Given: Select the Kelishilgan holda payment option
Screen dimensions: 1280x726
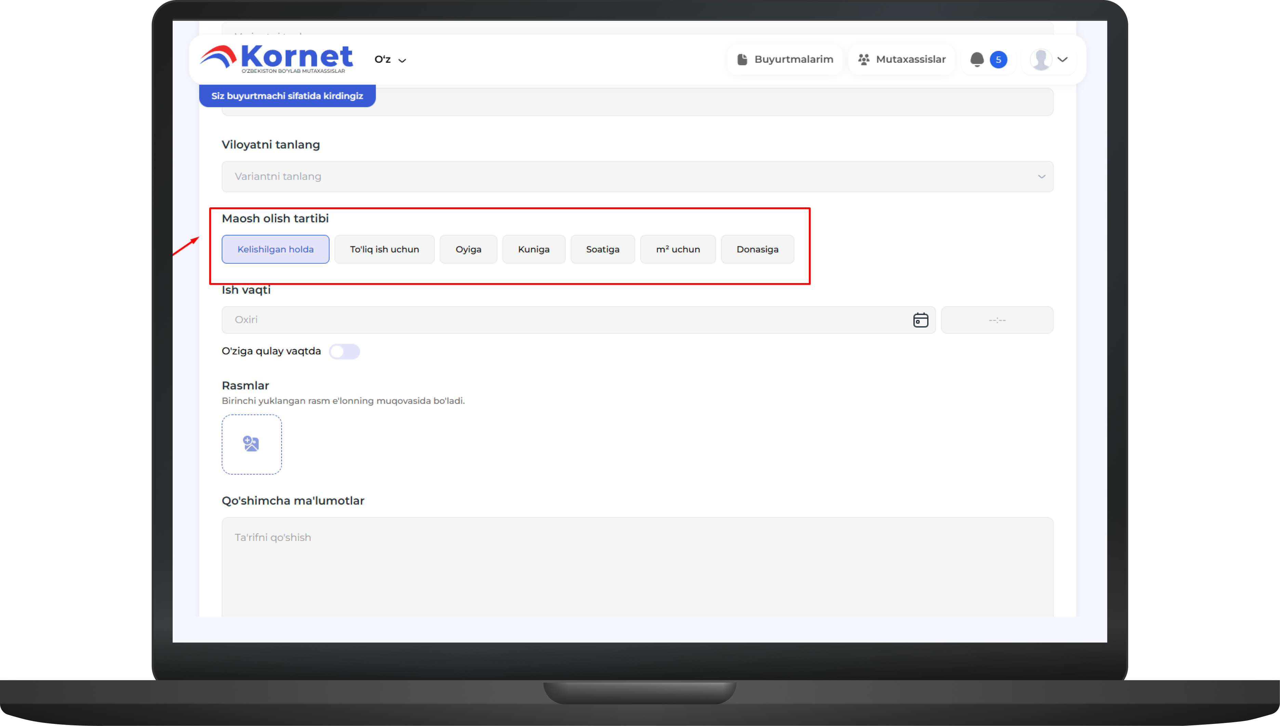Looking at the screenshot, I should [x=275, y=249].
